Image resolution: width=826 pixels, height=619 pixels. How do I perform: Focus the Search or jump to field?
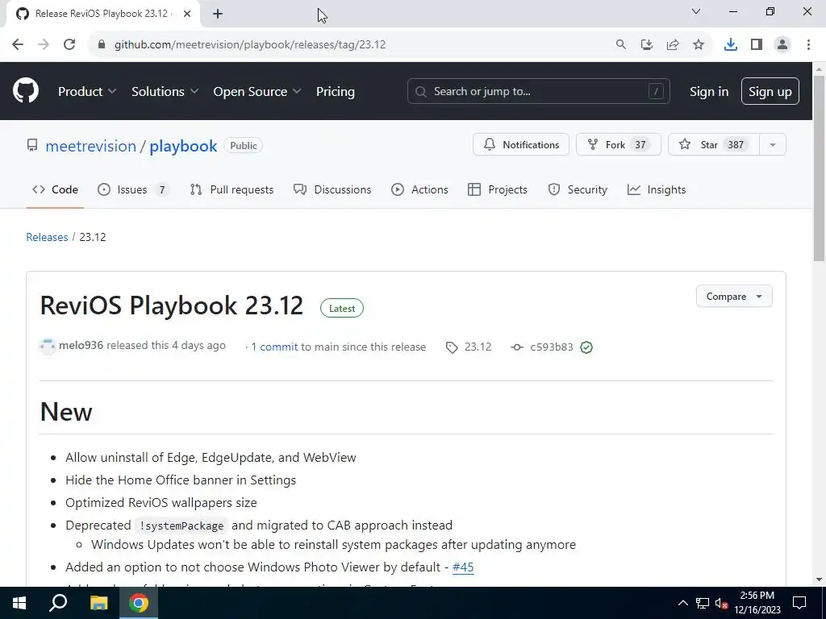tap(538, 92)
